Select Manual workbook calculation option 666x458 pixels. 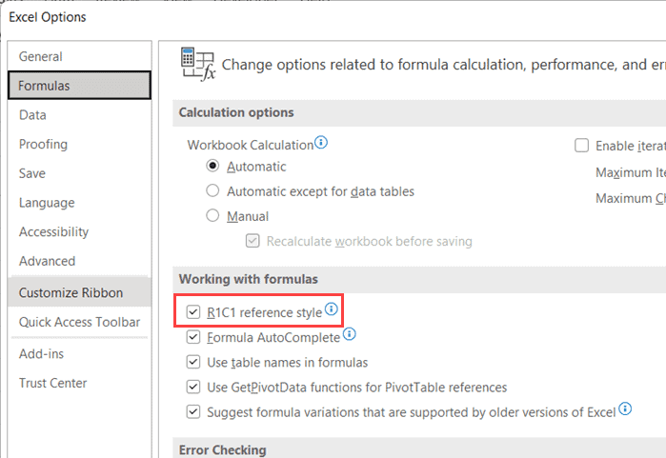pyautogui.click(x=213, y=216)
